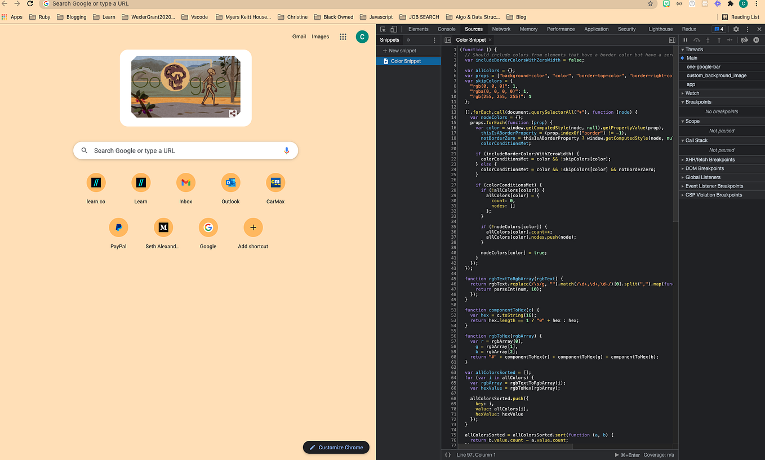Open the Google apps grid
The image size is (765, 460).
coord(343,36)
